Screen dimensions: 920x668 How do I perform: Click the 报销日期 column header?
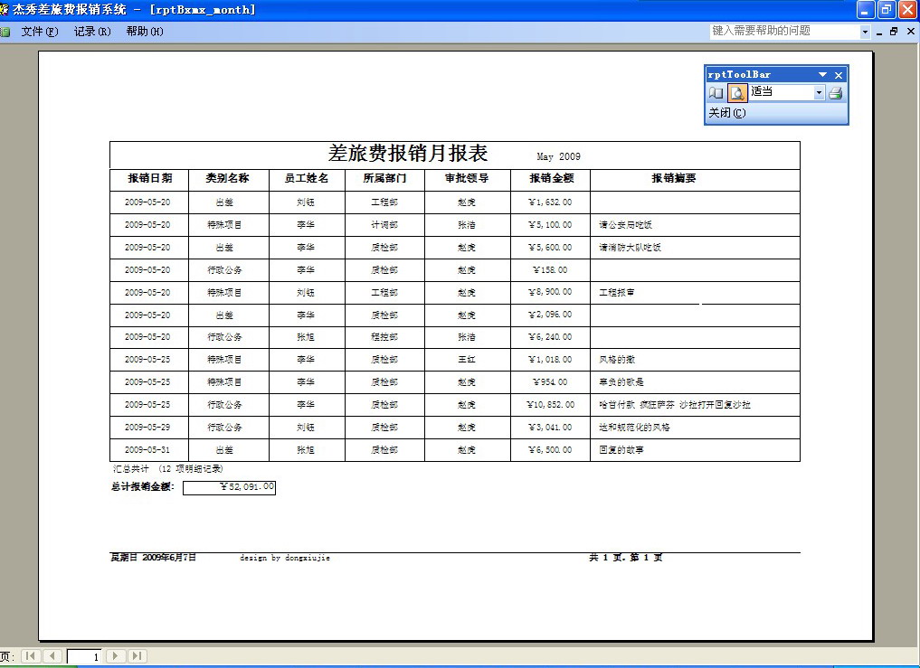point(149,178)
